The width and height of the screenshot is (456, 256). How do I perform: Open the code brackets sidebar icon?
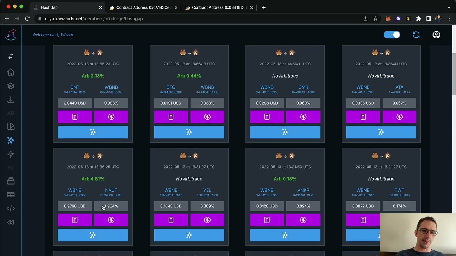(11, 209)
